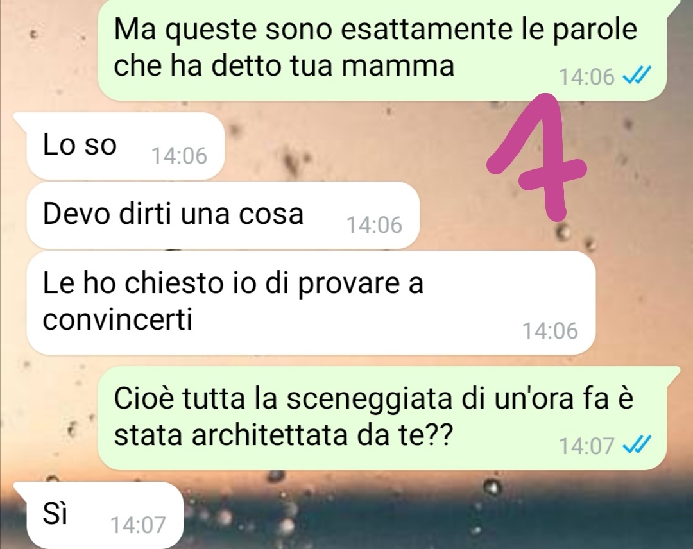Screen dimensions: 693x549
Task: Tap the 14:06 time in the first green bubble
Action: 586,77
